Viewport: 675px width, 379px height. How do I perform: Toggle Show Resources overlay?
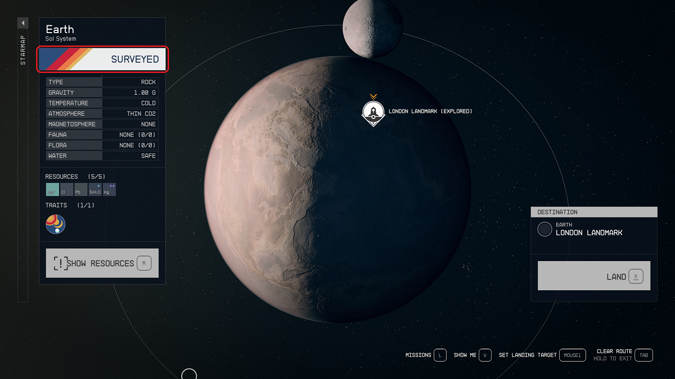coord(102,263)
